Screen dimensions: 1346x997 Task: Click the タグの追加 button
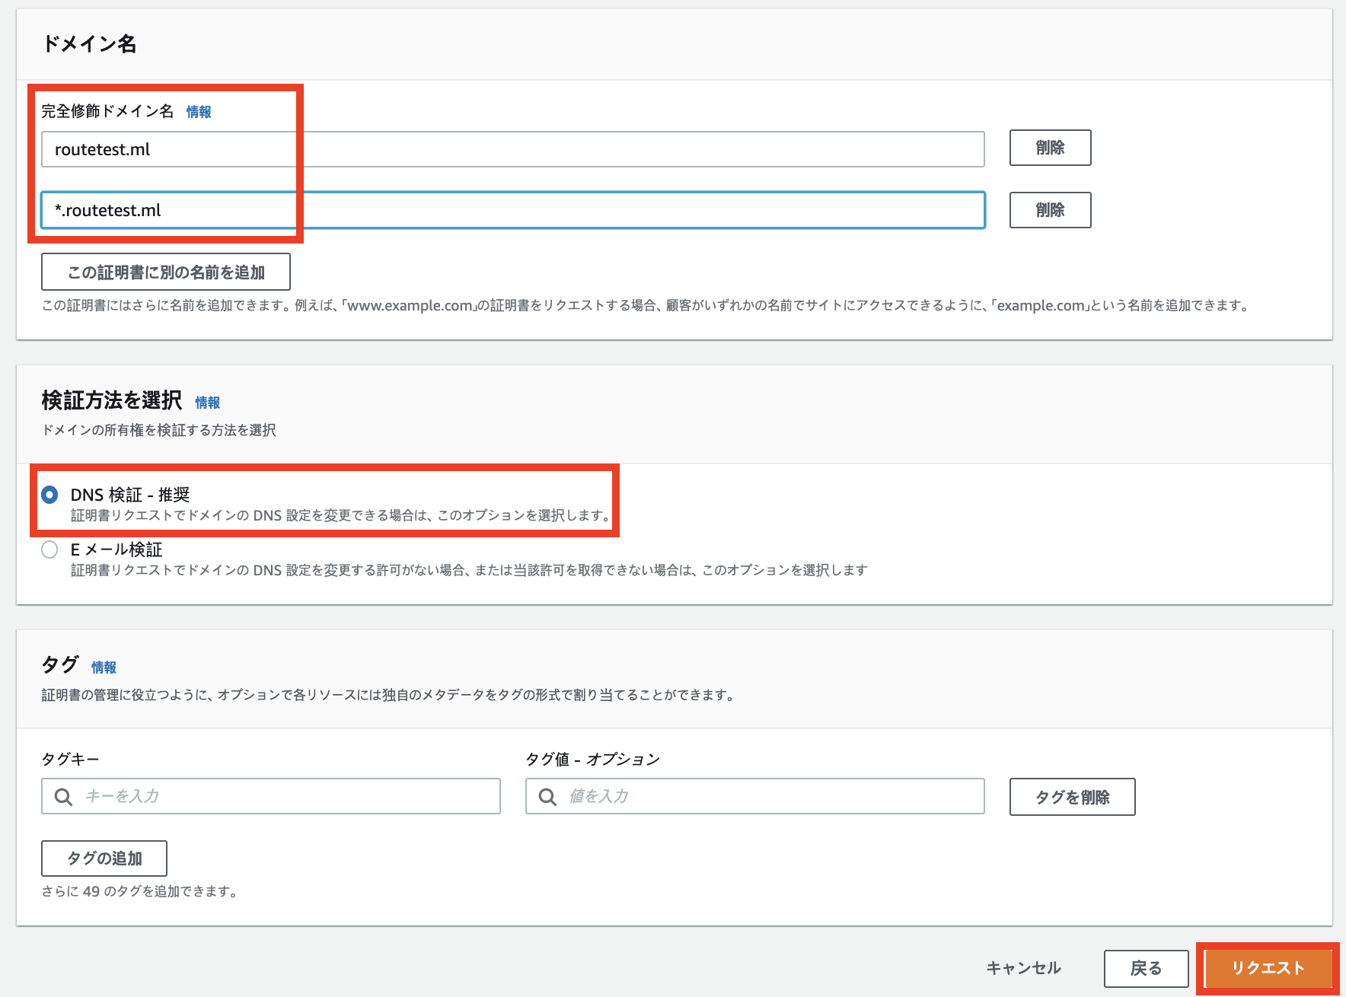(104, 858)
